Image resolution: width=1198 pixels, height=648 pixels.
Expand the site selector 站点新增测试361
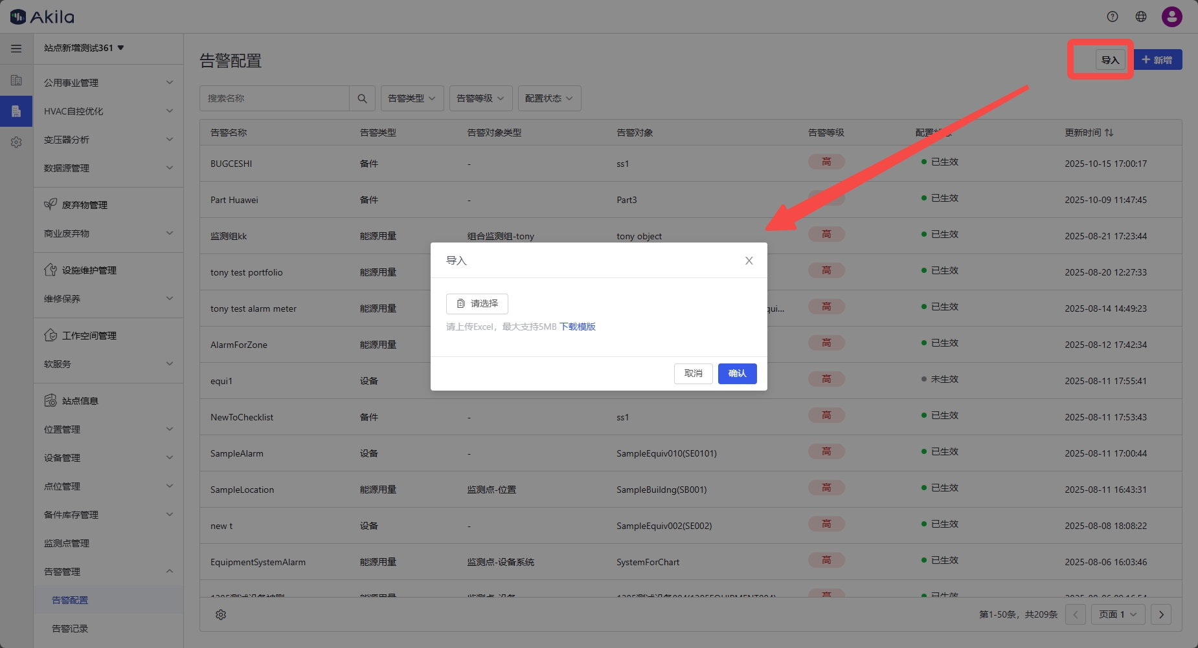tap(84, 48)
